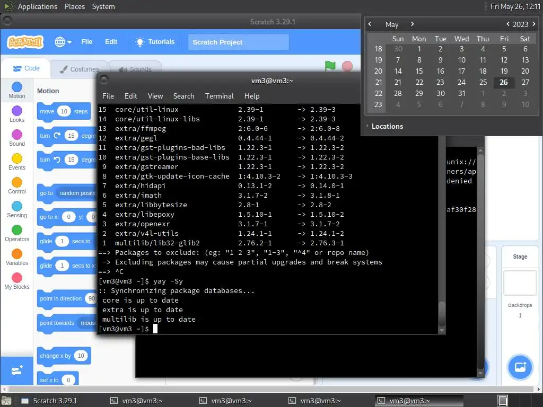
Task: Click the red stop button
Action: (x=347, y=66)
